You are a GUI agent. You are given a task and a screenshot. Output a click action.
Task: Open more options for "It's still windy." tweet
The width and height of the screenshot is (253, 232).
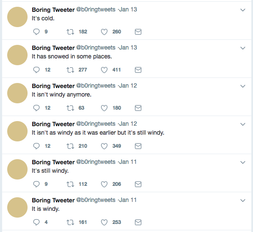(x=243, y=162)
